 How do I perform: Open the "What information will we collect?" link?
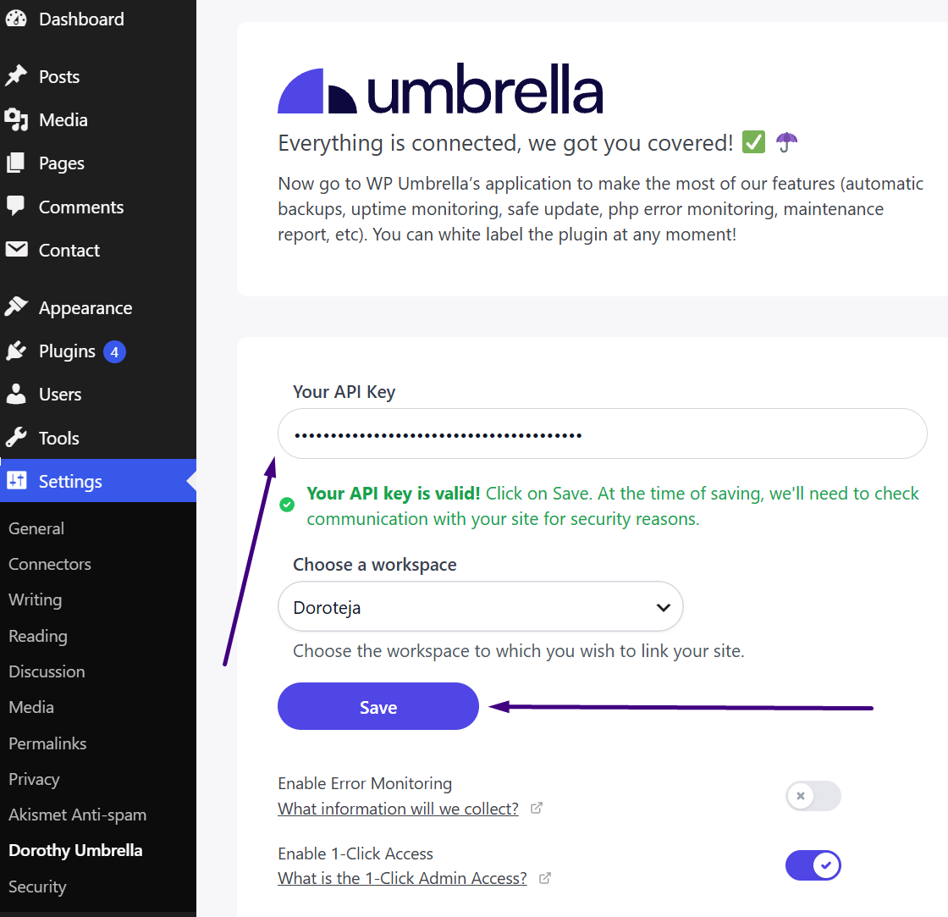click(x=398, y=809)
